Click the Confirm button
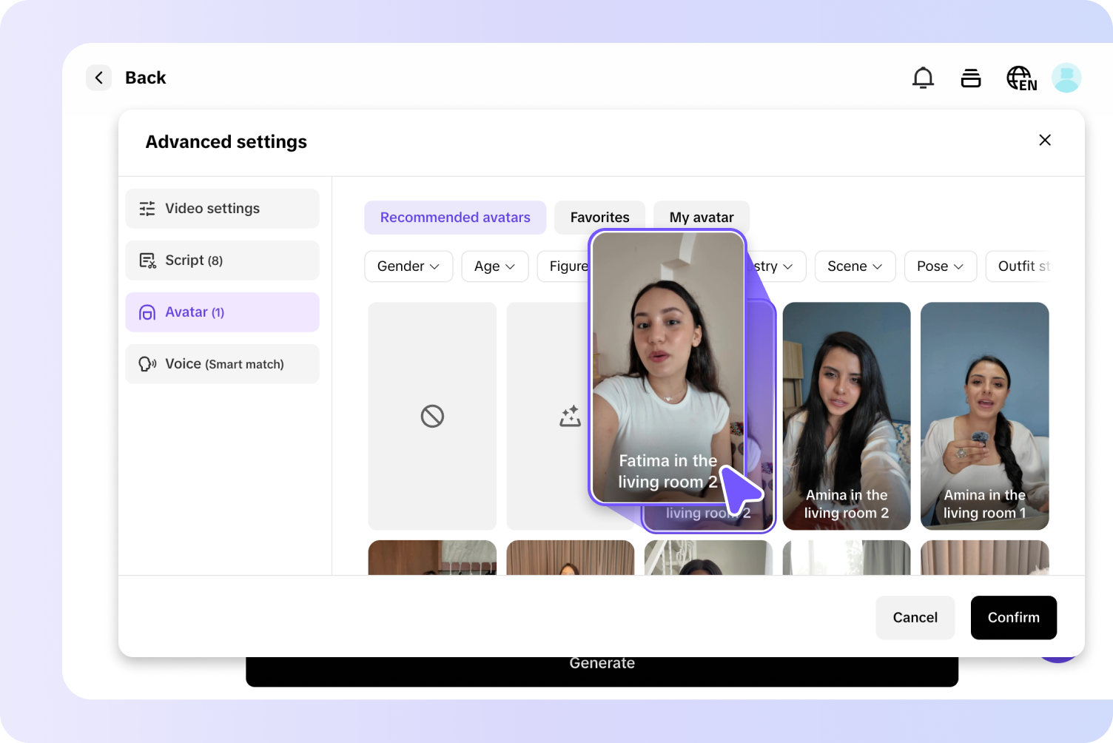Screen dimensions: 1113x743 1014,618
